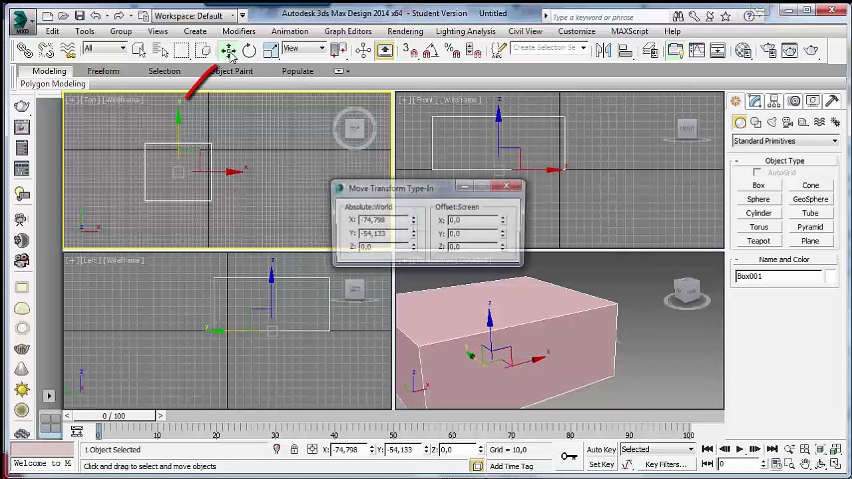Click the Torus object button
The width and height of the screenshot is (852, 479).
[758, 228]
